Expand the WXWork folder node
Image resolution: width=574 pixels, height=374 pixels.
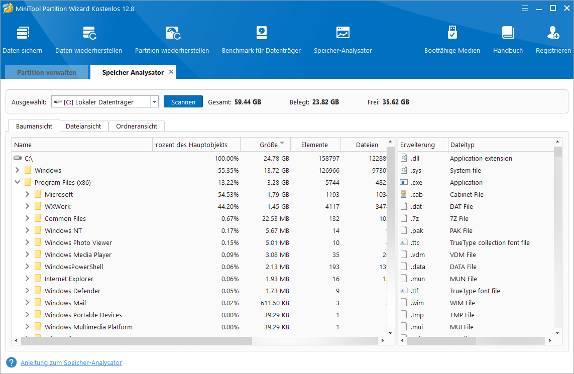[x=28, y=206]
